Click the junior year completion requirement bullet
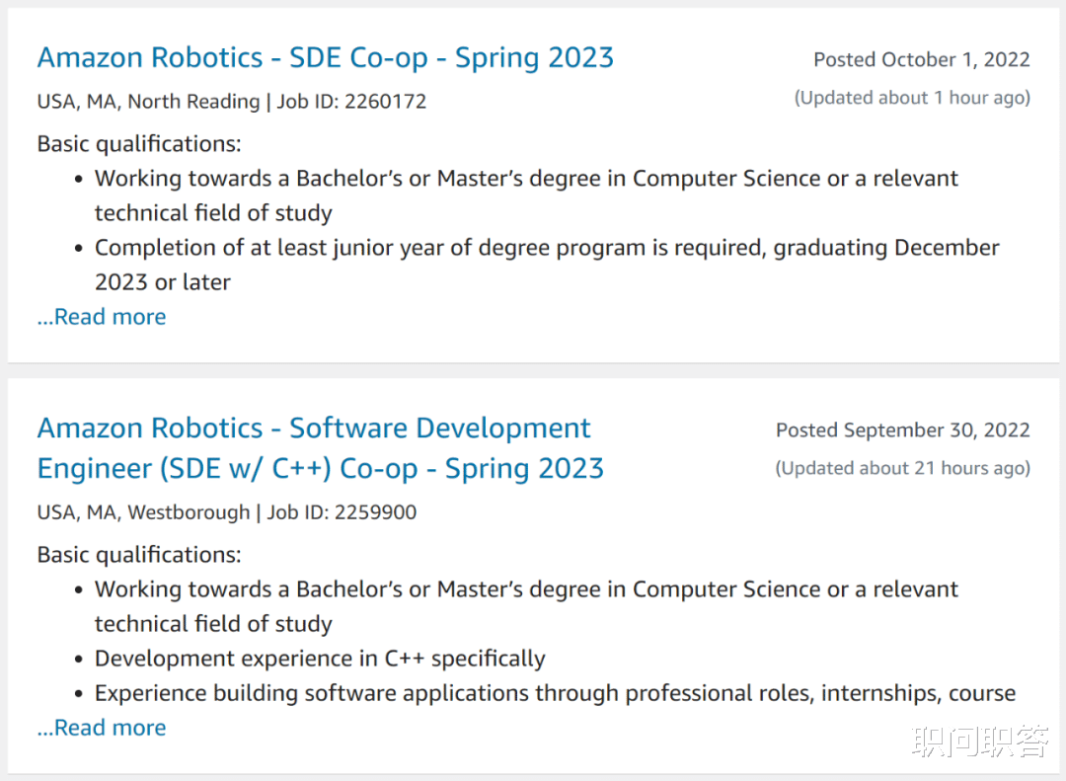Image resolution: width=1066 pixels, height=781 pixels. coord(547,248)
